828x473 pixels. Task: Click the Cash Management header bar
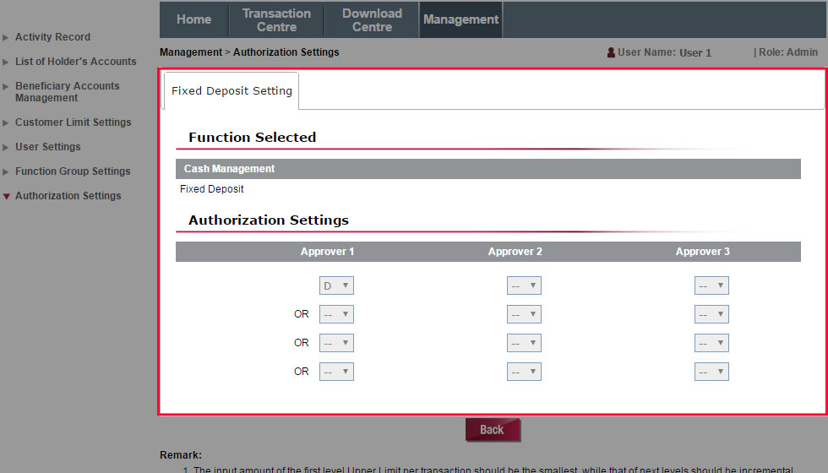(488, 169)
